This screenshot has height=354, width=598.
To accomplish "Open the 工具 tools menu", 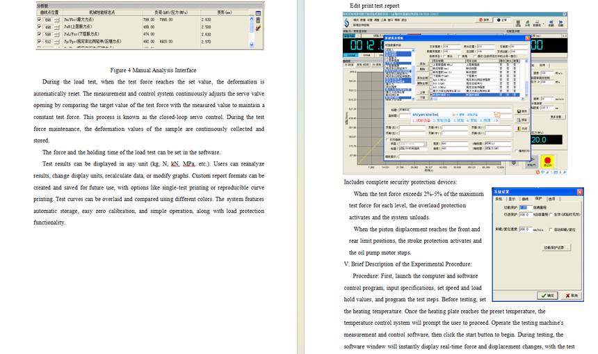I will click(383, 20).
